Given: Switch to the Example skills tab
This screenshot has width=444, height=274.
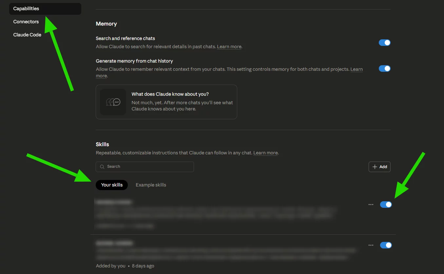Looking at the screenshot, I should point(151,185).
